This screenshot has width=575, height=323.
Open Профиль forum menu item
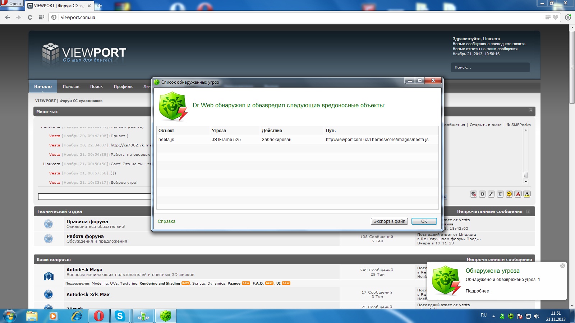pyautogui.click(x=123, y=86)
